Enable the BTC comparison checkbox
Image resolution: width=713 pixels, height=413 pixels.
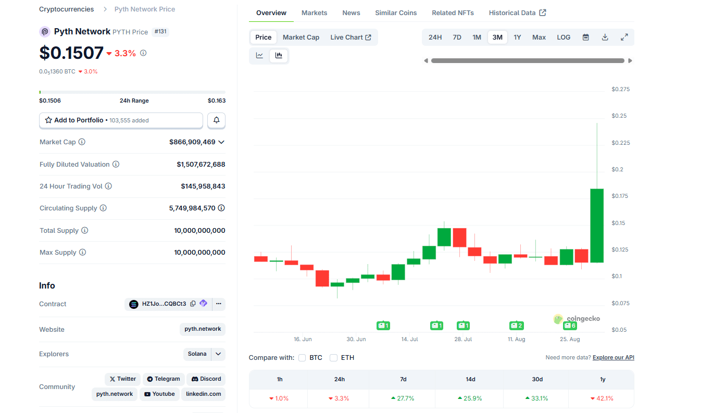point(302,358)
